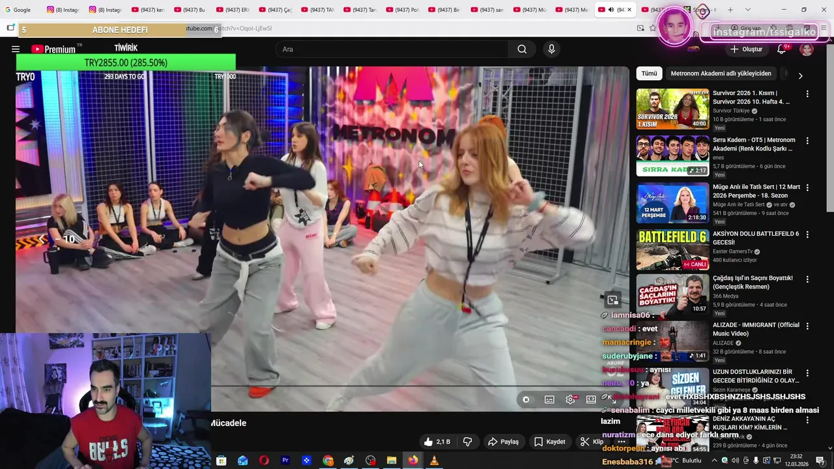The height and width of the screenshot is (469, 834).
Task: Open Survivor 2026 1. Kısım video thumbnail
Action: 672,109
